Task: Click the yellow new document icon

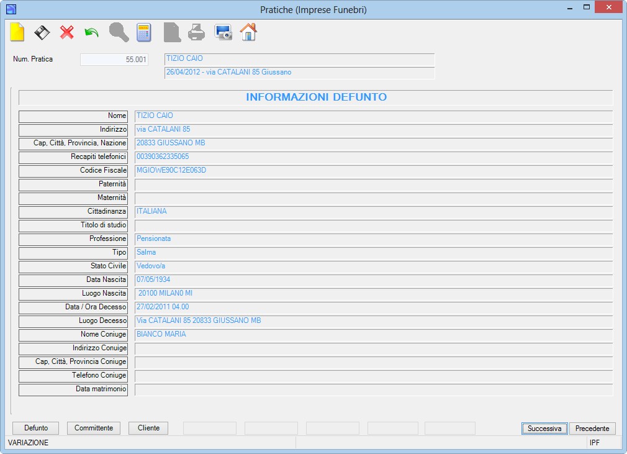Action: tap(17, 32)
